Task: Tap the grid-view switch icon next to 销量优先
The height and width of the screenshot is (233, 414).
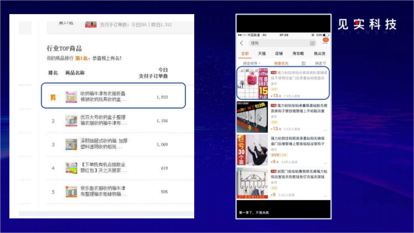Action: pyautogui.click(x=304, y=62)
